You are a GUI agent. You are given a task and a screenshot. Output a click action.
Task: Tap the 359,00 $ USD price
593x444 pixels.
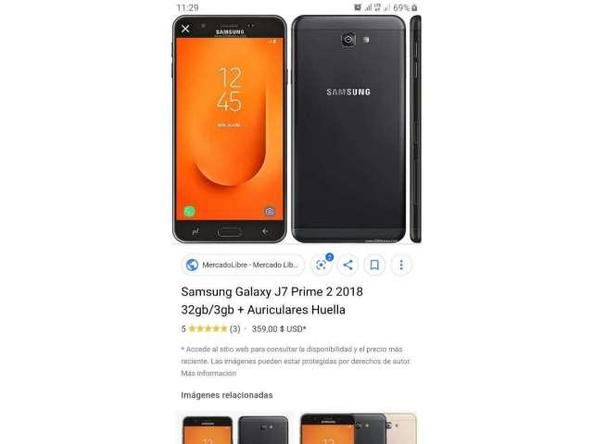click(279, 329)
